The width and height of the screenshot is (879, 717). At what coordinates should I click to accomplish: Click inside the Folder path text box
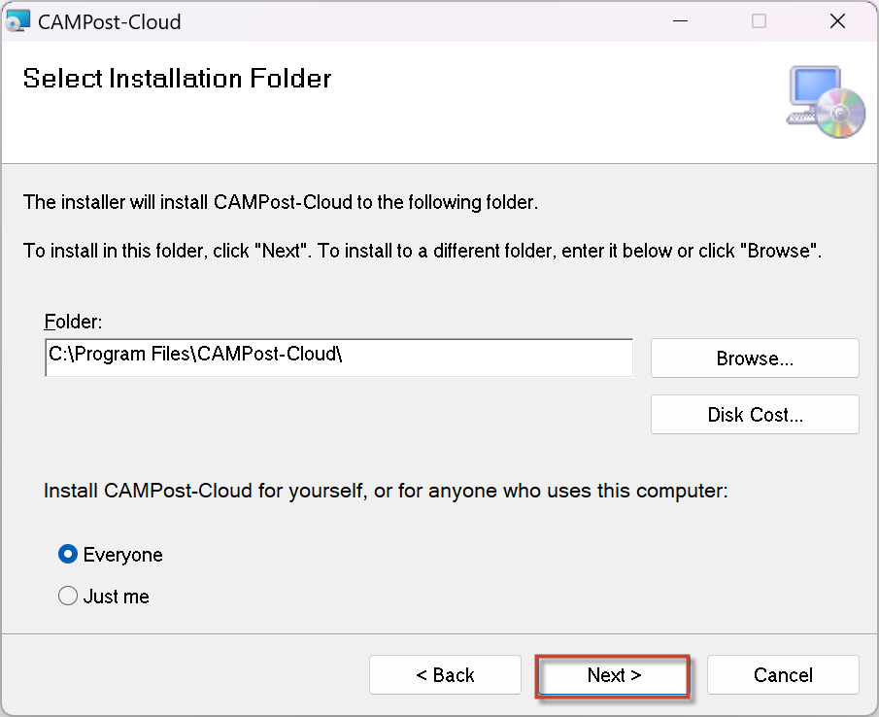(x=339, y=358)
